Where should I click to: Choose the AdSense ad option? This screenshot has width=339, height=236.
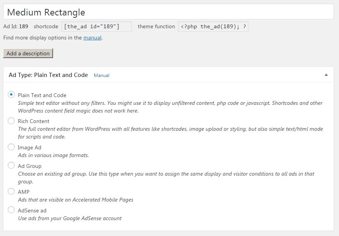tap(11, 210)
